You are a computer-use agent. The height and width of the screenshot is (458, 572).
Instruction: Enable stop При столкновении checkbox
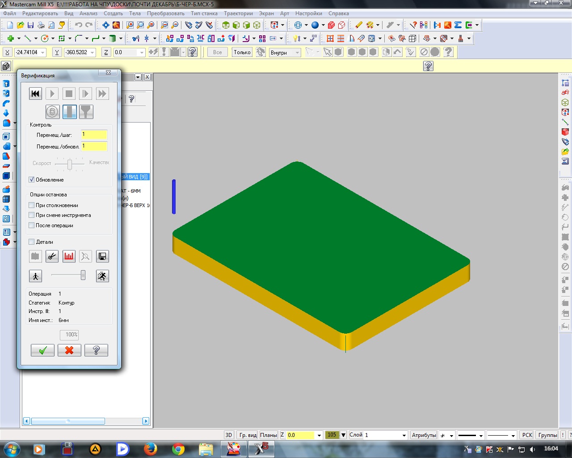coord(32,205)
